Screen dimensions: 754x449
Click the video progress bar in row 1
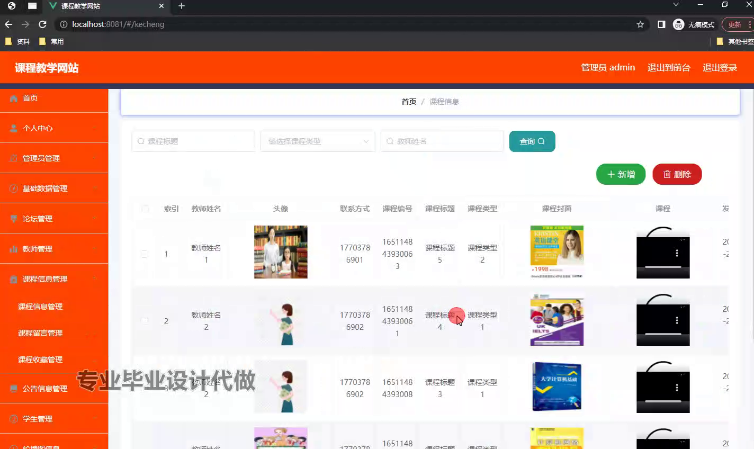click(663, 267)
